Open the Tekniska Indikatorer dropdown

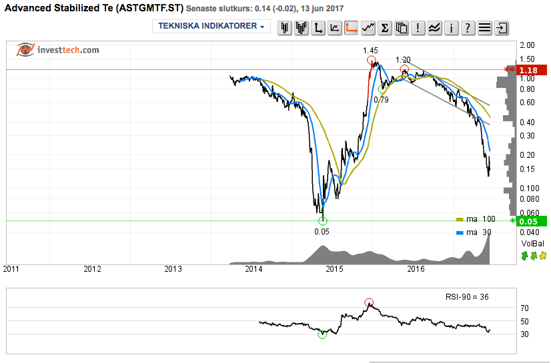click(x=211, y=26)
